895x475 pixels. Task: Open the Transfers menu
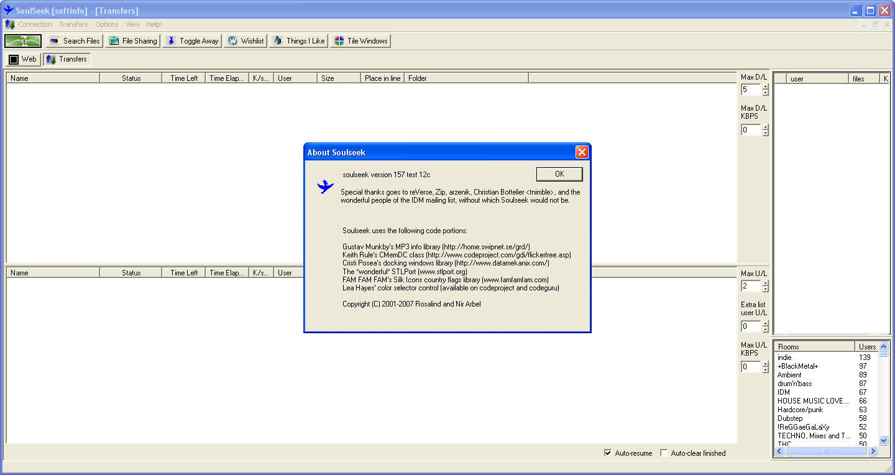tap(73, 24)
